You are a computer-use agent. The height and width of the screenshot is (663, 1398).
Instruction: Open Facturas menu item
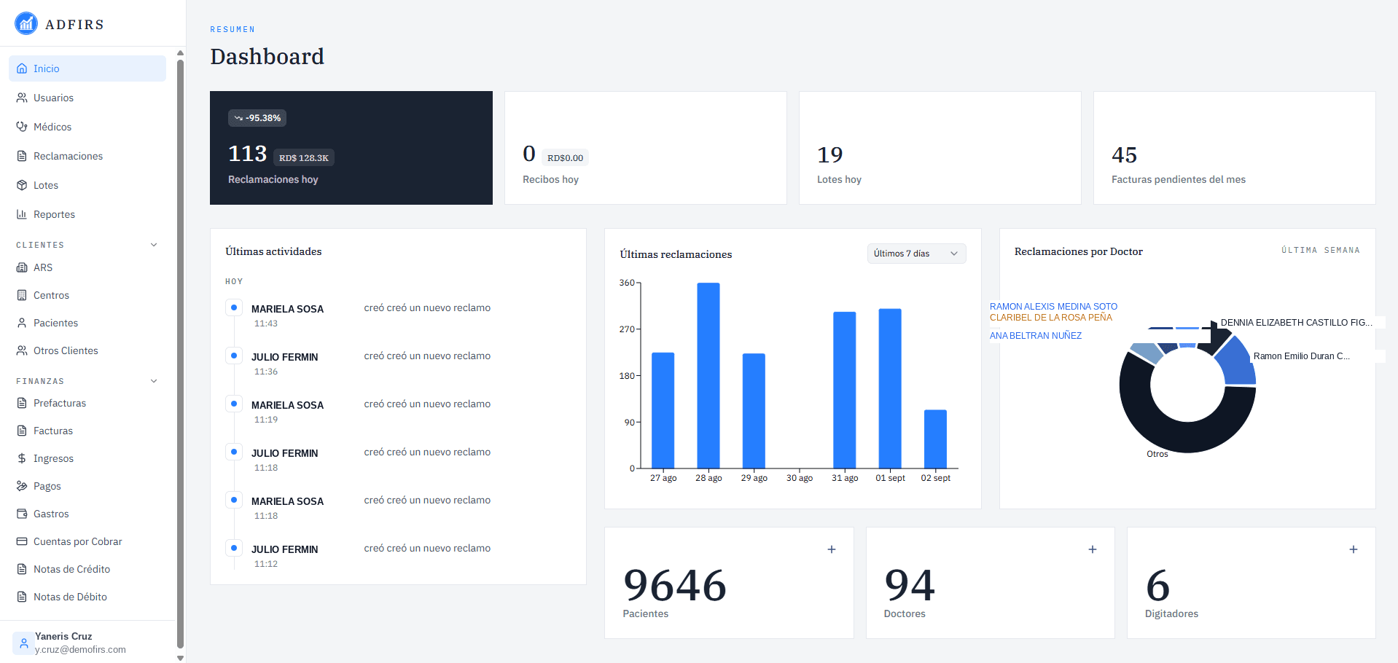coord(87,431)
